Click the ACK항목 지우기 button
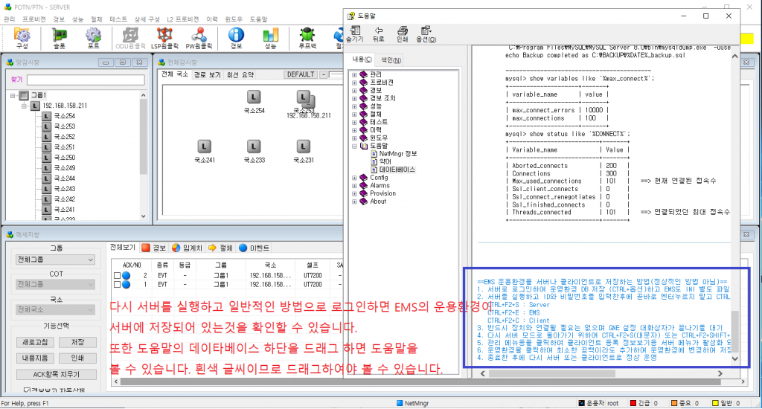This screenshot has height=409, width=762. click(x=56, y=375)
